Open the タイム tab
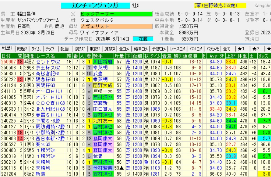The height and width of the screenshot is (177, 271). coord(36,49)
